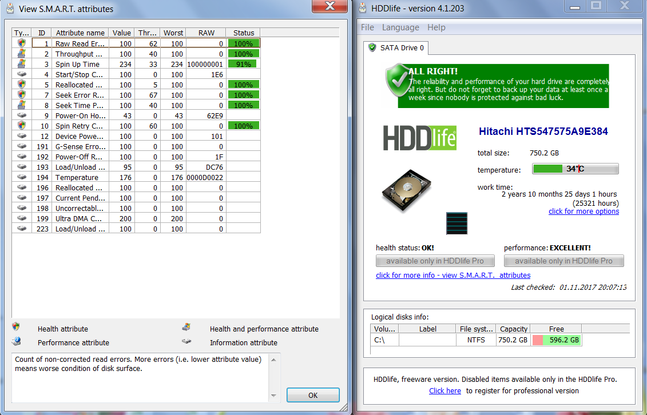647x415 pixels.
Task: Click the shield icon in Raw Read Error row
Action: click(22, 43)
